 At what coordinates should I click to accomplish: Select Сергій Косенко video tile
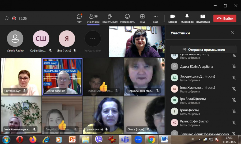62,77
